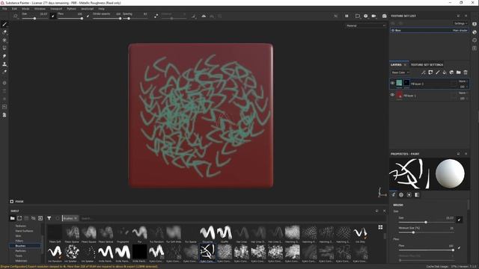Open the Help menu

[102, 9]
